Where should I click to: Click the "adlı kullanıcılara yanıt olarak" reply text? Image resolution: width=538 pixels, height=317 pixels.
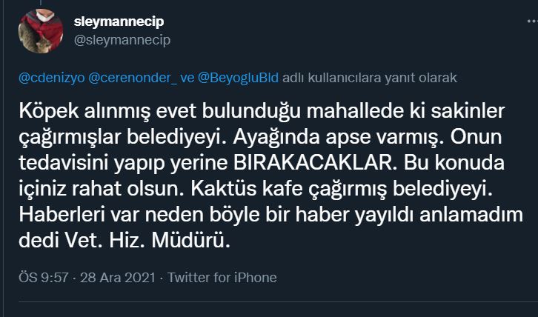click(x=368, y=77)
